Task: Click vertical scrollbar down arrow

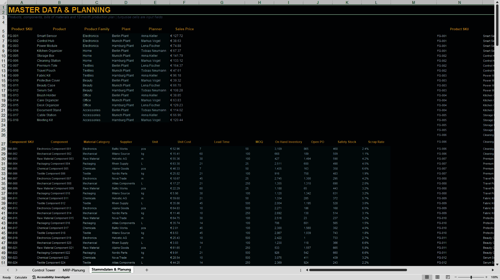Action: 497,264
